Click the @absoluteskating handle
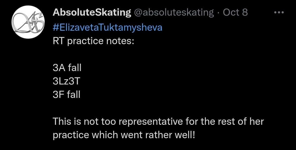 (174, 13)
